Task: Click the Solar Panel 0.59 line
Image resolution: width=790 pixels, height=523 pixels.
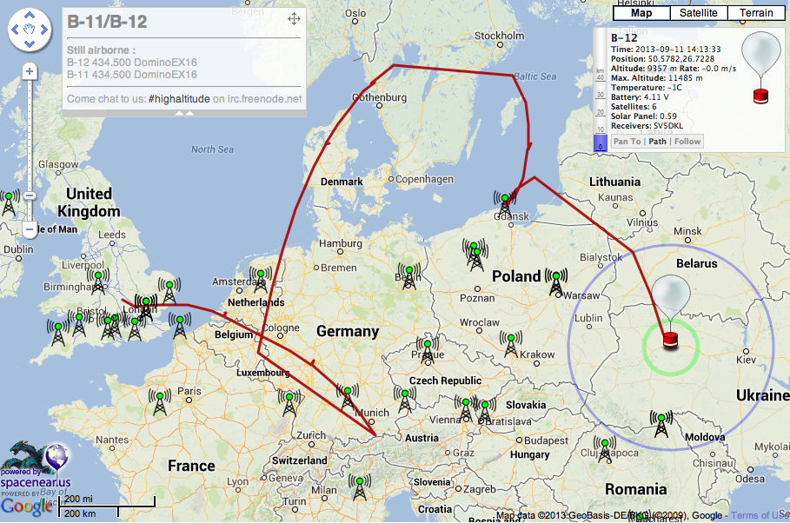Action: click(x=644, y=116)
